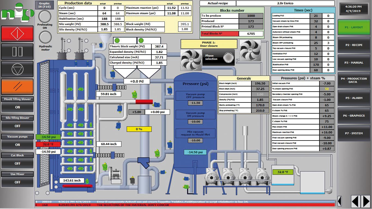Screen dimensions: 372x209
Task: Click the Block height value 196.50
Action: 260,83
